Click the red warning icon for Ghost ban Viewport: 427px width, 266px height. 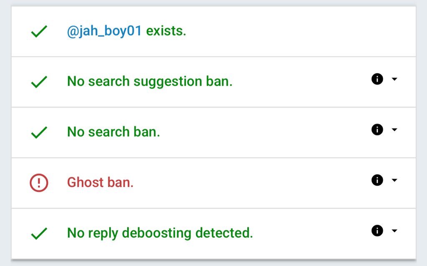pyautogui.click(x=39, y=183)
